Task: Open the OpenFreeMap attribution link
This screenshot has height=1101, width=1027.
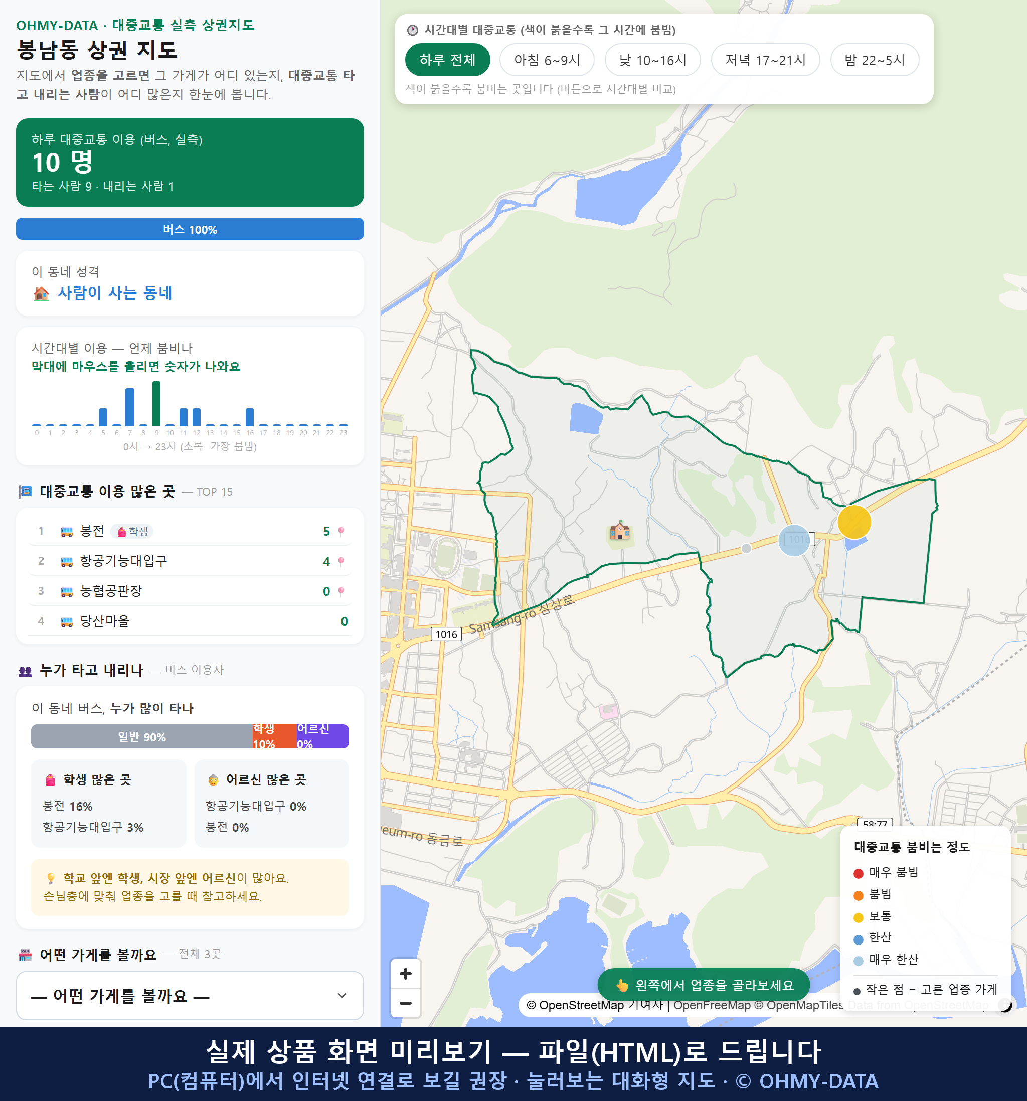Action: pyautogui.click(x=712, y=1005)
